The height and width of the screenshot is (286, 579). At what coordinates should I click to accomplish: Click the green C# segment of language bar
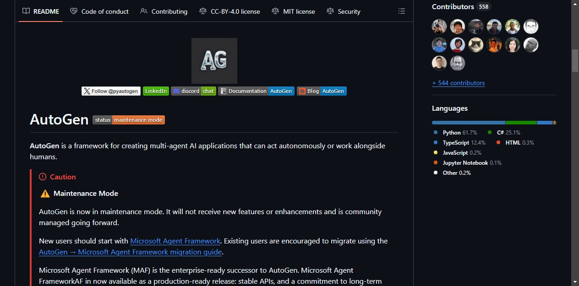(x=521, y=123)
